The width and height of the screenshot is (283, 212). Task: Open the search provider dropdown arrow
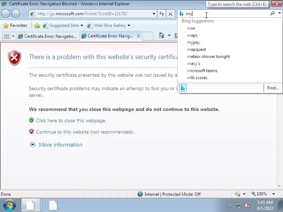pyautogui.click(x=279, y=13)
